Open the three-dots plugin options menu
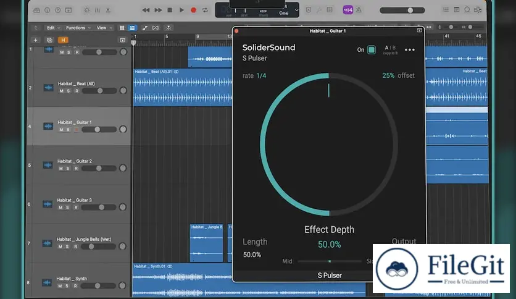516x299 pixels. pyautogui.click(x=410, y=49)
